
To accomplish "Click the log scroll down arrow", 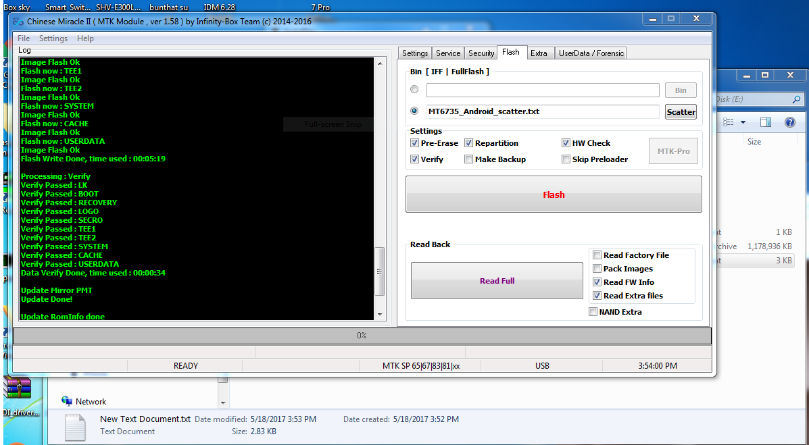I will point(380,314).
